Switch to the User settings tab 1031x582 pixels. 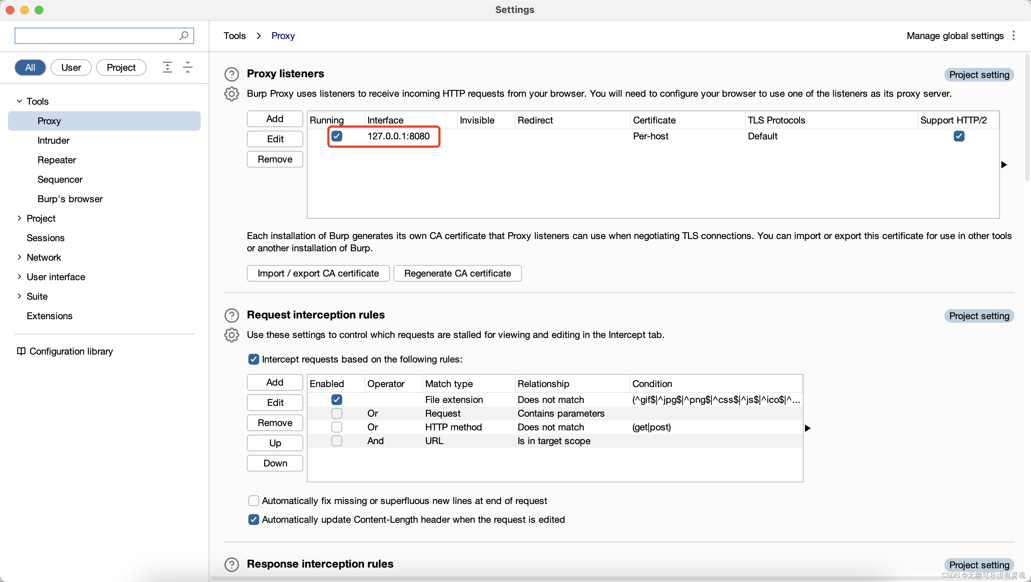[70, 66]
